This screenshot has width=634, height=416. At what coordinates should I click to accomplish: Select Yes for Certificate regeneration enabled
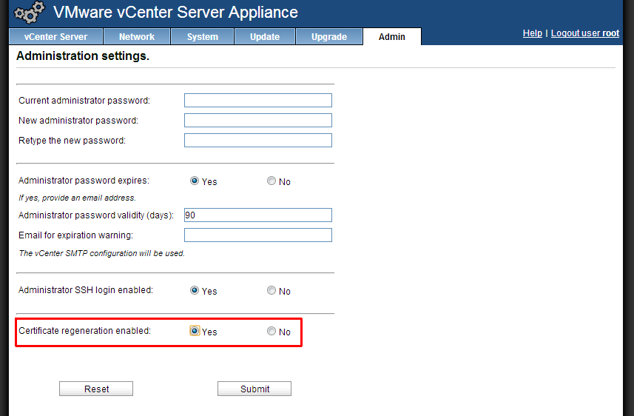coord(195,331)
